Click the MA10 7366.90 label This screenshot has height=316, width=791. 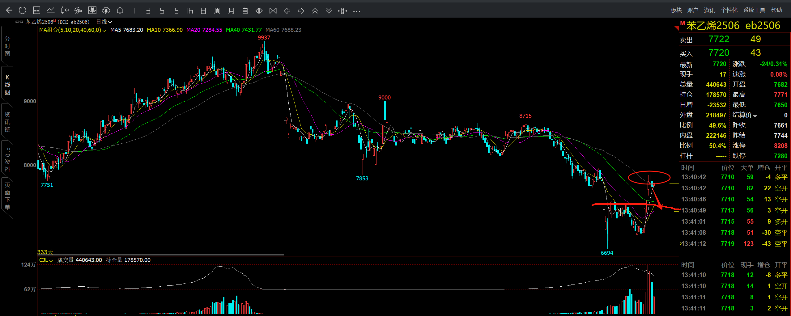click(x=164, y=30)
